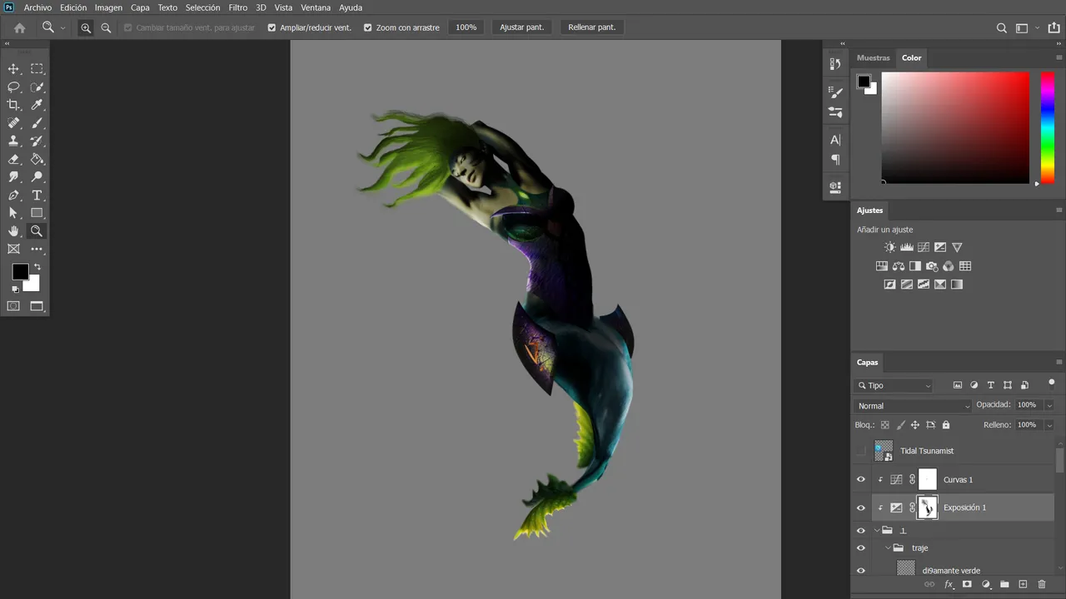Viewport: 1066px width, 599px height.
Task: Open the workspace switcher in options bar
Action: 1022,27
